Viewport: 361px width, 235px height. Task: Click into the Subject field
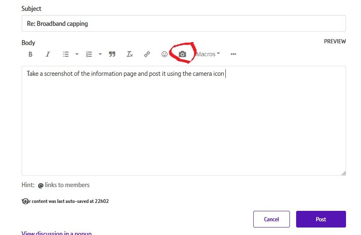pyautogui.click(x=183, y=24)
